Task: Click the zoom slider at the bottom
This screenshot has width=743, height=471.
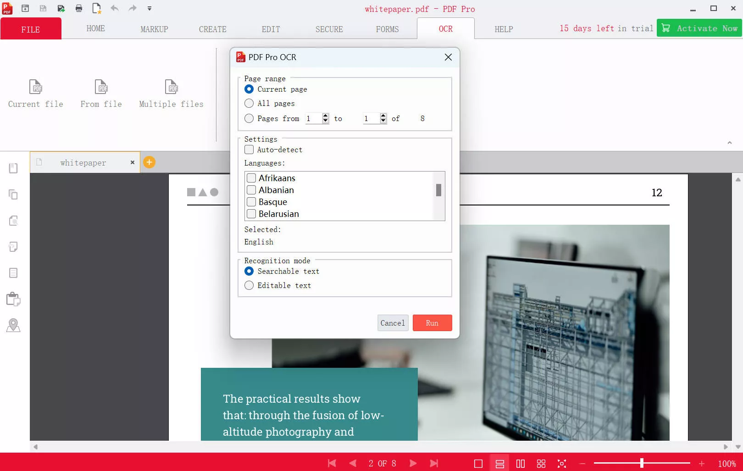Action: click(642, 463)
